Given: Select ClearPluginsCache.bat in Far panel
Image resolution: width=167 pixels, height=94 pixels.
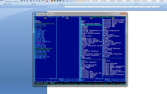Looking at the screenshot, I should [x=45, y=24].
